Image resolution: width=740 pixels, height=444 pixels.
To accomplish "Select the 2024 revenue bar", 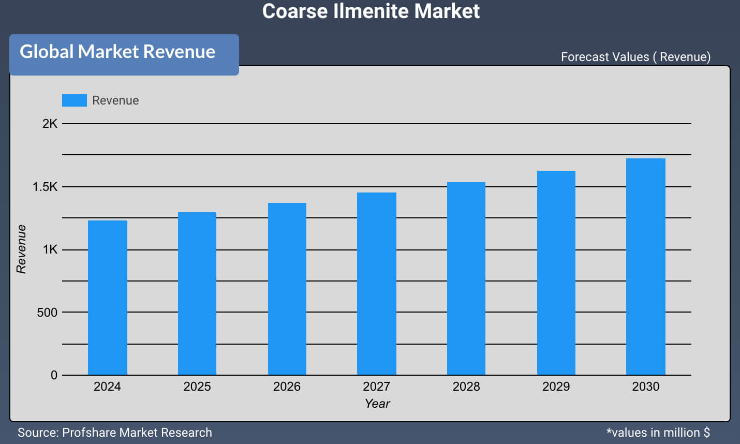I will click(108, 298).
